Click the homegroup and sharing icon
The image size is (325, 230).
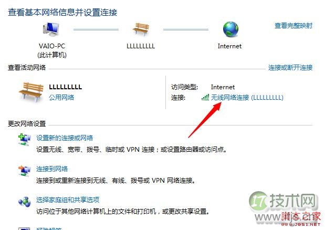point(25,202)
